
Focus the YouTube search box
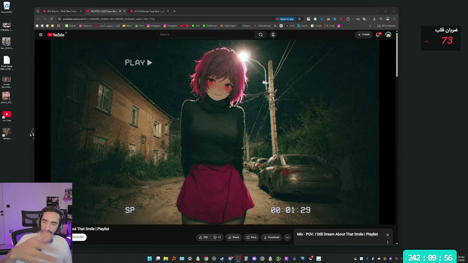click(x=206, y=35)
